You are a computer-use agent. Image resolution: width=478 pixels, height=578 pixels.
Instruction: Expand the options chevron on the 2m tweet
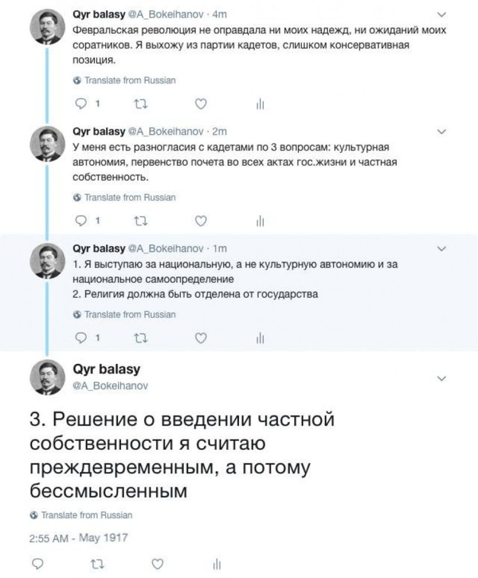[x=442, y=132]
